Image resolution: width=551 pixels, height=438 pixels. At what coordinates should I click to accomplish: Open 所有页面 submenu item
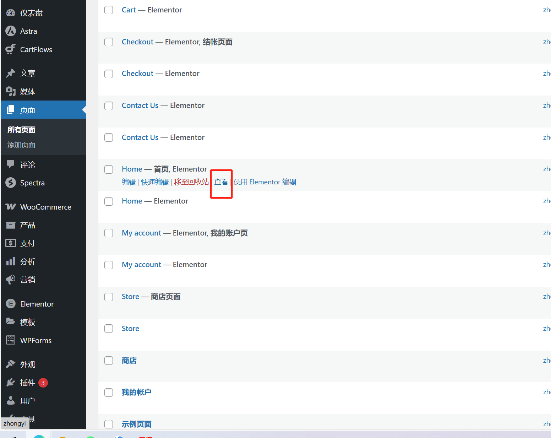coord(21,130)
